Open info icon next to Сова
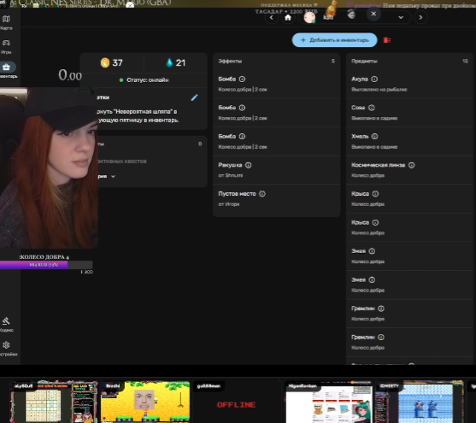 [x=371, y=108]
